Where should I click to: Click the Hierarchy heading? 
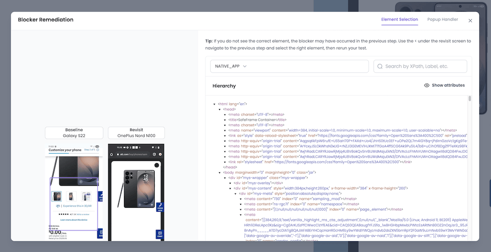[224, 86]
